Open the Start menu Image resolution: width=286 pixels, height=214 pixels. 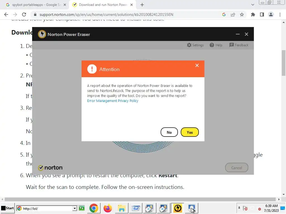[8, 208]
